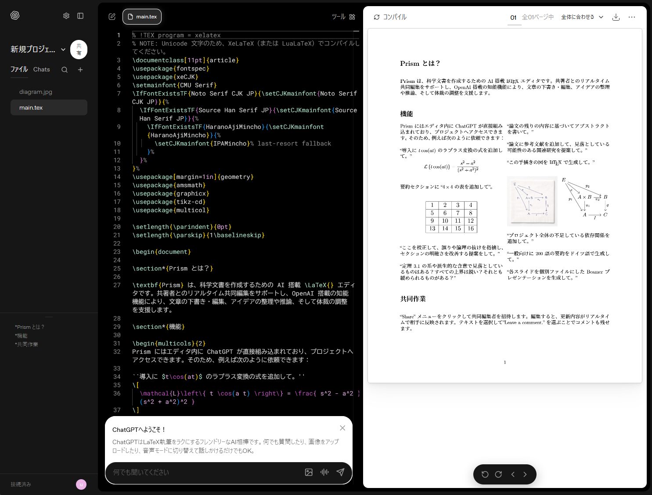Open the layout grid icon next to ツール
The width and height of the screenshot is (652, 495).
tap(352, 16)
